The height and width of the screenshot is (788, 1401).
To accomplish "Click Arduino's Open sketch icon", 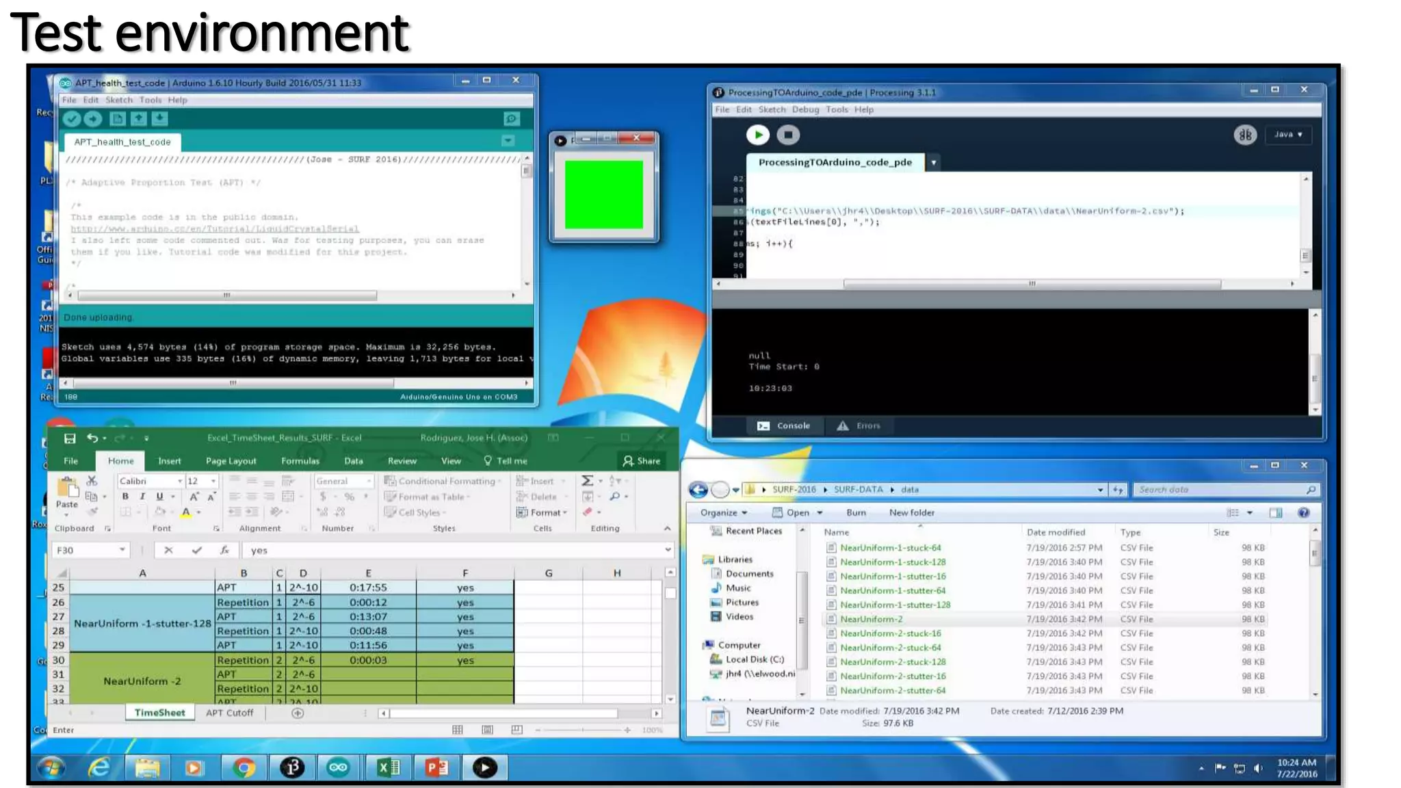I will [139, 119].
